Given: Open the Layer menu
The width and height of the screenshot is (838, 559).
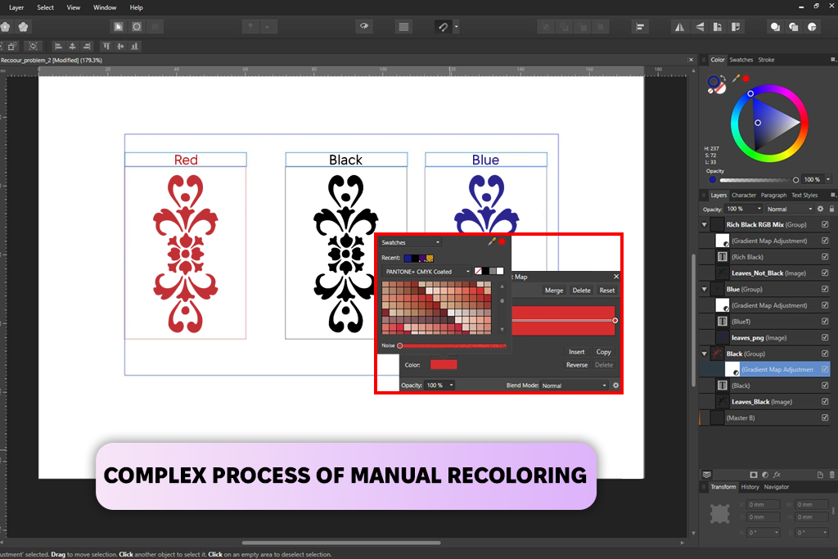Looking at the screenshot, I should (x=16, y=7).
